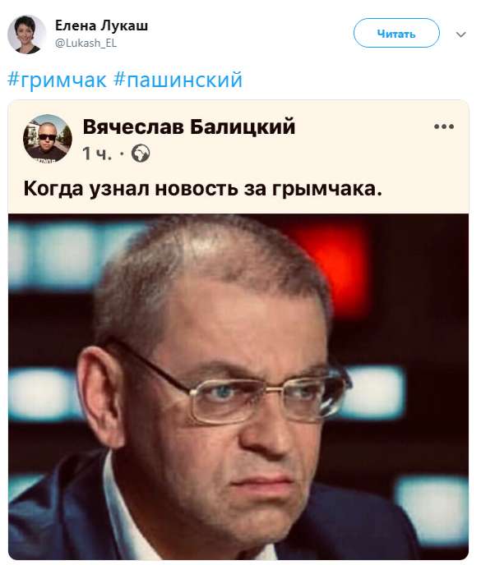Click the 1 ч. post timestamp
481x565 pixels.
point(97,154)
